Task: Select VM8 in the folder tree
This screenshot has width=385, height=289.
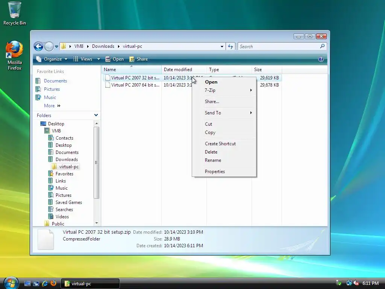Action: (53, 131)
